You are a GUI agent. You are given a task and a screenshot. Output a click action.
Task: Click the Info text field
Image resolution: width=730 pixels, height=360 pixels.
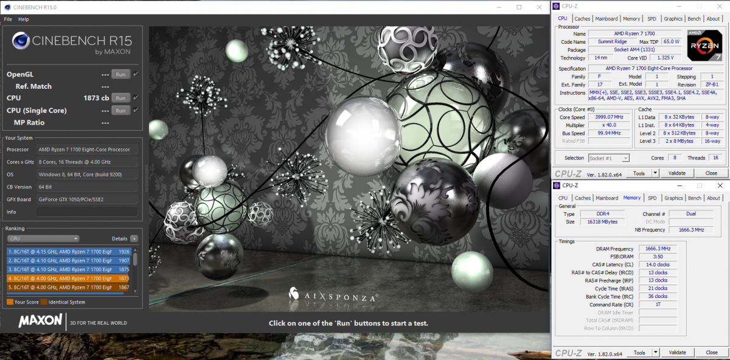point(87,212)
